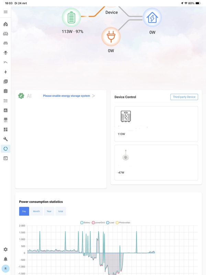Screen dimensions: 206x275
Task: Click the green AI badge icon
Action: pyautogui.click(x=21, y=96)
